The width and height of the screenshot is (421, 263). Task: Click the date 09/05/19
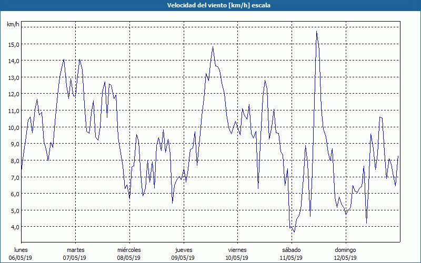pyautogui.click(x=183, y=258)
